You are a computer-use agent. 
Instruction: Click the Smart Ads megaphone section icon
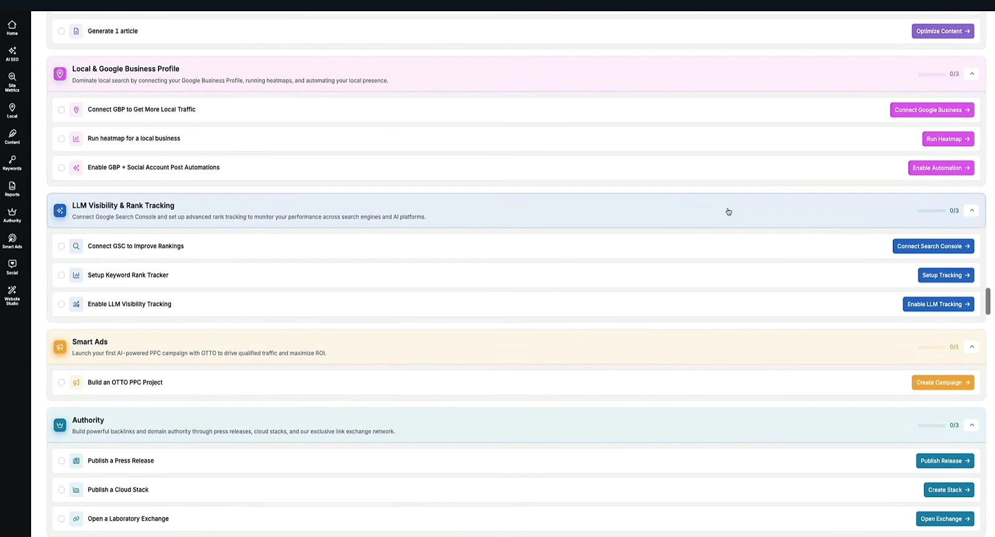tap(60, 347)
